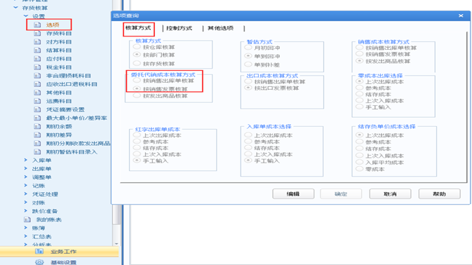Click the icon beside 结算科目
Screen dimensions: 472x265
(x=37, y=50)
